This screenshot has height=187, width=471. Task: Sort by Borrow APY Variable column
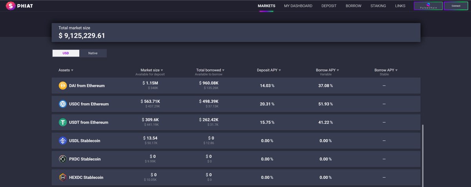tap(327, 70)
